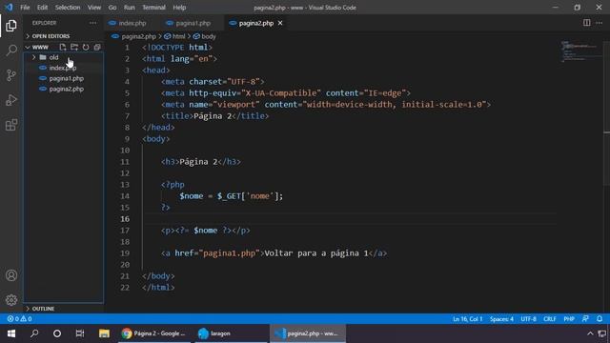The width and height of the screenshot is (610, 343).
Task: Click html element in the breadcrumb
Action: (x=178, y=36)
